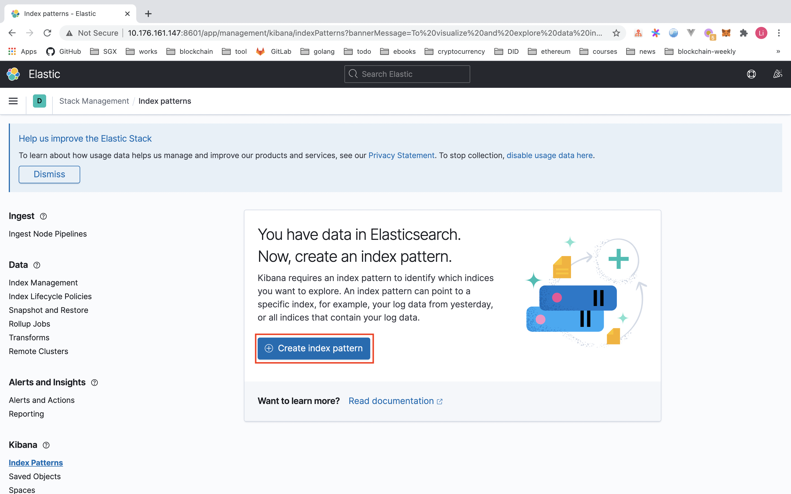
Task: Dismiss the usage data banner
Action: tap(49, 175)
